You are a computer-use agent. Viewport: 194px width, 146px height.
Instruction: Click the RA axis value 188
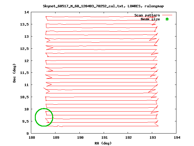click(x=32, y=137)
